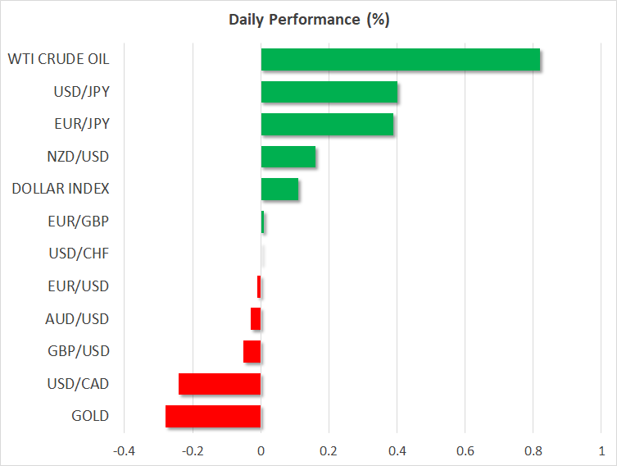Screen dimensions: 617x466
Task: Select the EUR/GBP category label
Action: tap(79, 222)
